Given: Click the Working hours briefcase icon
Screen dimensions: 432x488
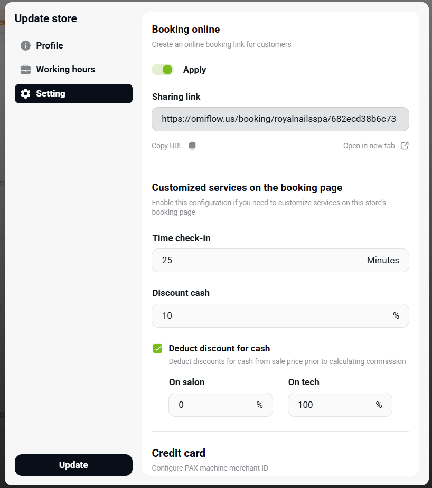Looking at the screenshot, I should 25,70.
